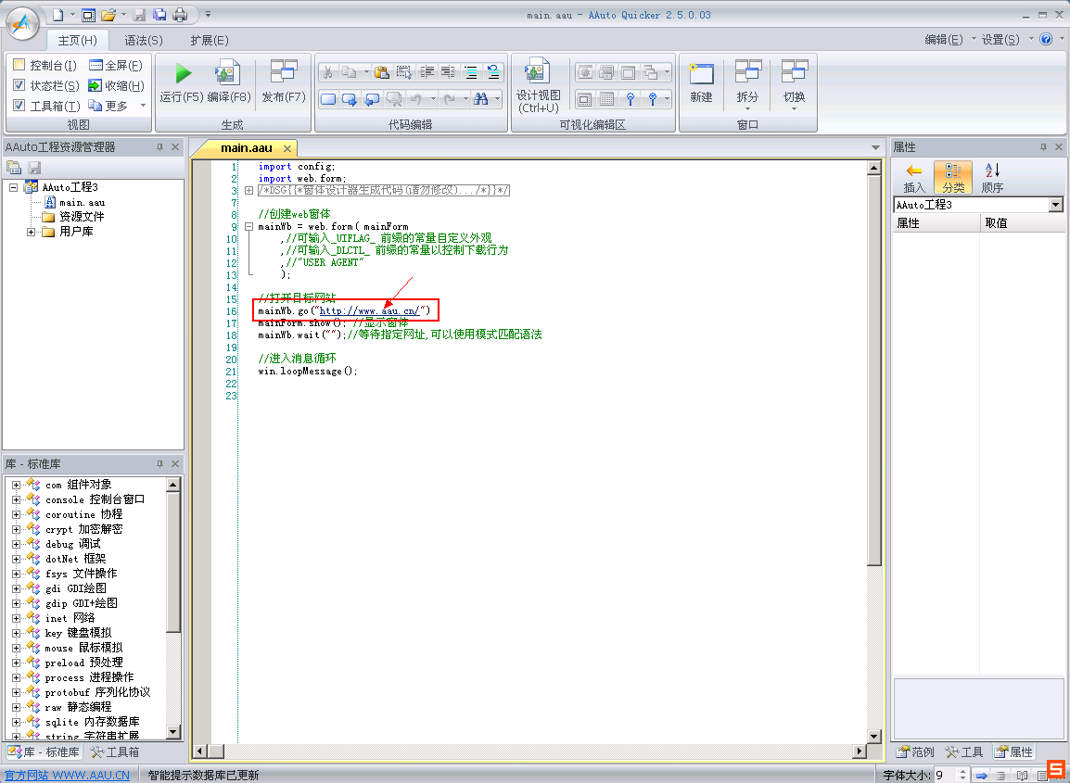Click the Publish (发布 F7) icon
The width and height of the screenshot is (1070, 783).
pos(283,74)
